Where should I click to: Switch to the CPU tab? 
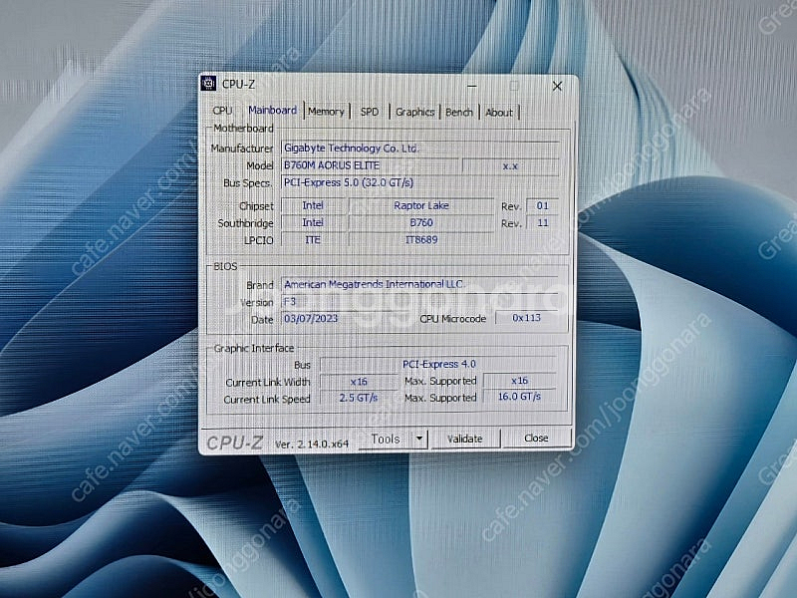pyautogui.click(x=222, y=111)
